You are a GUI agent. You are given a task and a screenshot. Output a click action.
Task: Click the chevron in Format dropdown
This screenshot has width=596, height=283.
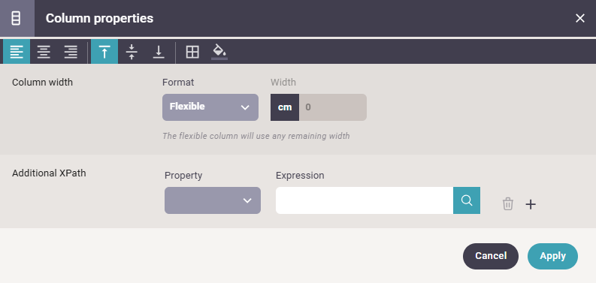click(x=245, y=107)
